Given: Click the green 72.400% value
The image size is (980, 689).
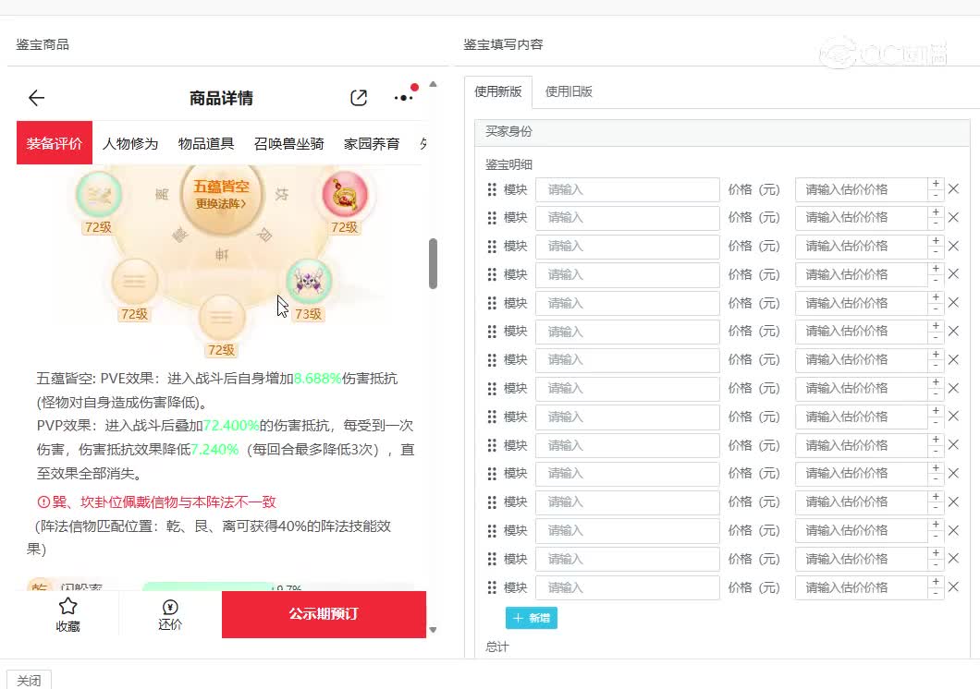Looking at the screenshot, I should [231, 426].
